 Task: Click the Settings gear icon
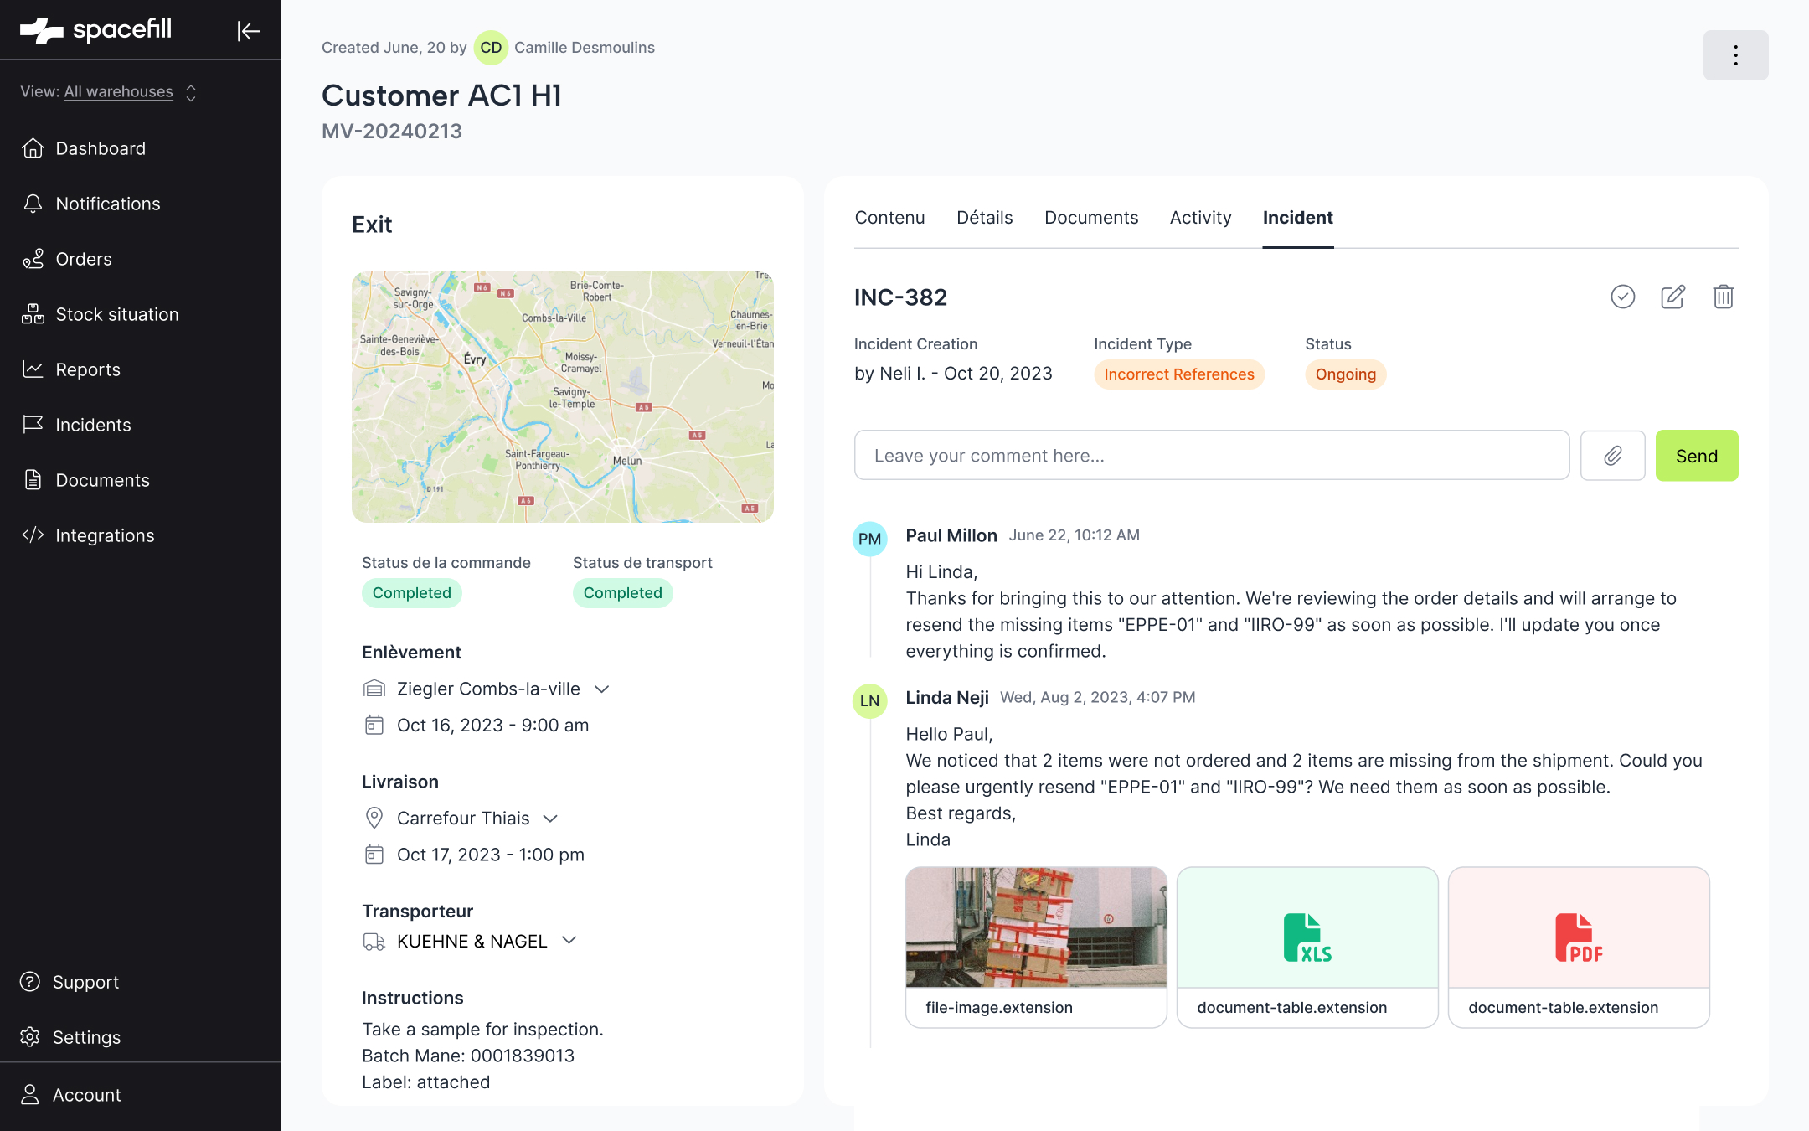[x=30, y=1036]
